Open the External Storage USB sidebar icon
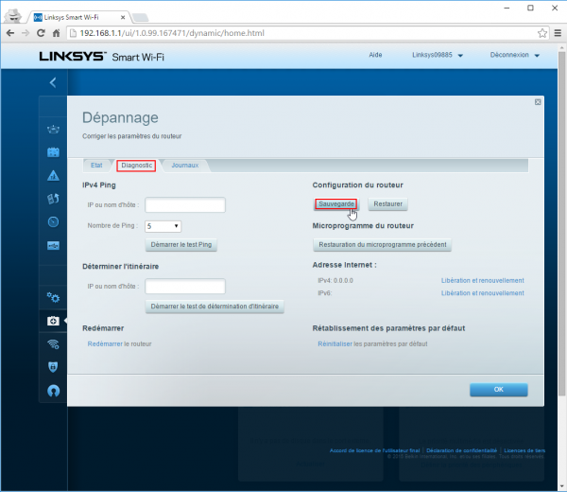 [x=54, y=246]
